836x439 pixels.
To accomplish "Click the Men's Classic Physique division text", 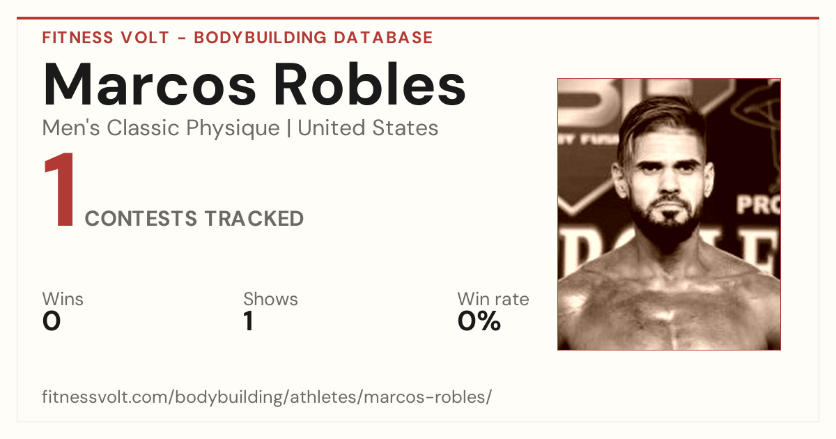I will click(x=162, y=128).
